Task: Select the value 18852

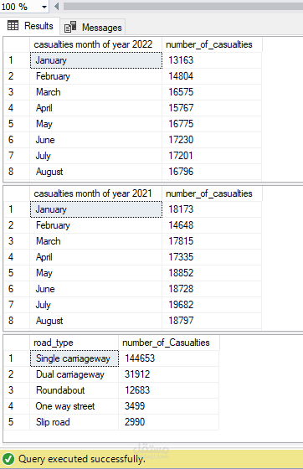Action: coord(212,273)
